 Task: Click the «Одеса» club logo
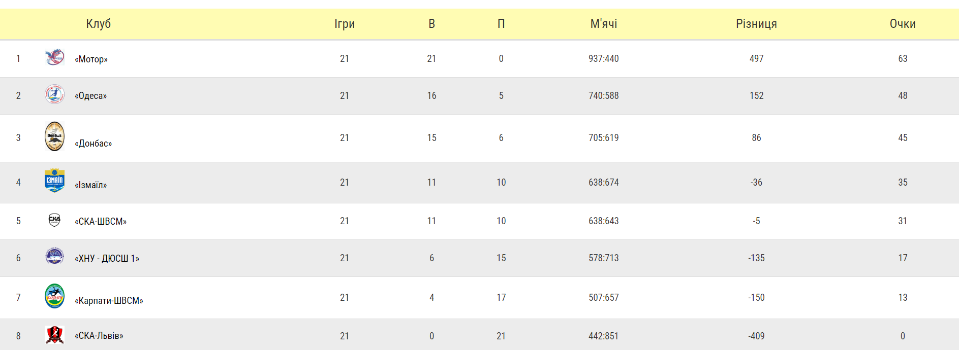point(54,94)
